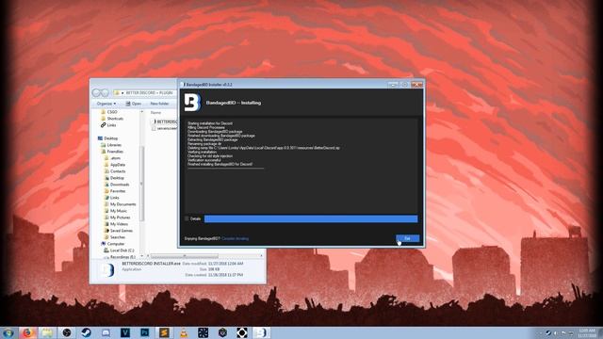Viewport: 603px width, 339px height.
Task: Open the Vegas Pro taskbar icon
Action: point(125,332)
